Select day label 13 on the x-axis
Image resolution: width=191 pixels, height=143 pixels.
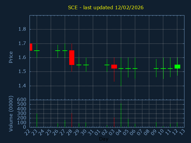coord(183,132)
